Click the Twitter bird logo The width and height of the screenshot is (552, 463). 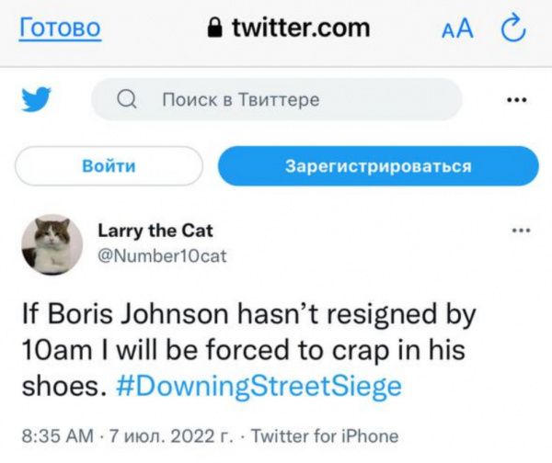point(37,99)
